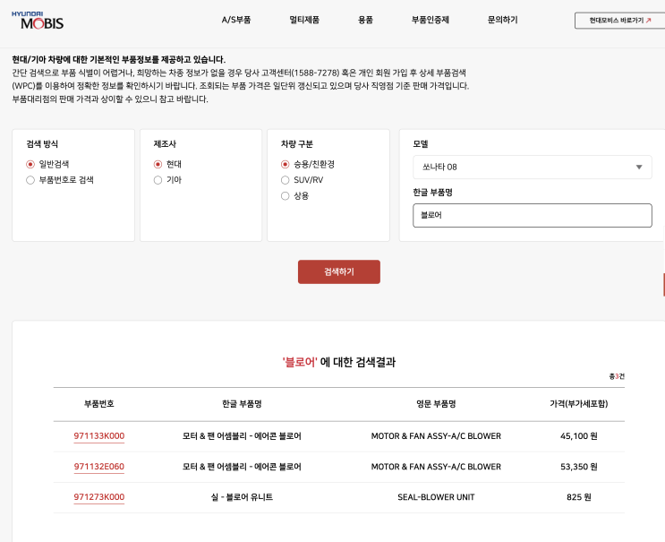
Task: Select the 일반검색 radio option
Action: click(x=30, y=164)
